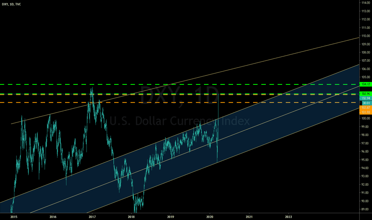The image size is (372, 220).
Task: Click the 2018 label on time axis
Action: pyautogui.click(x=131, y=217)
